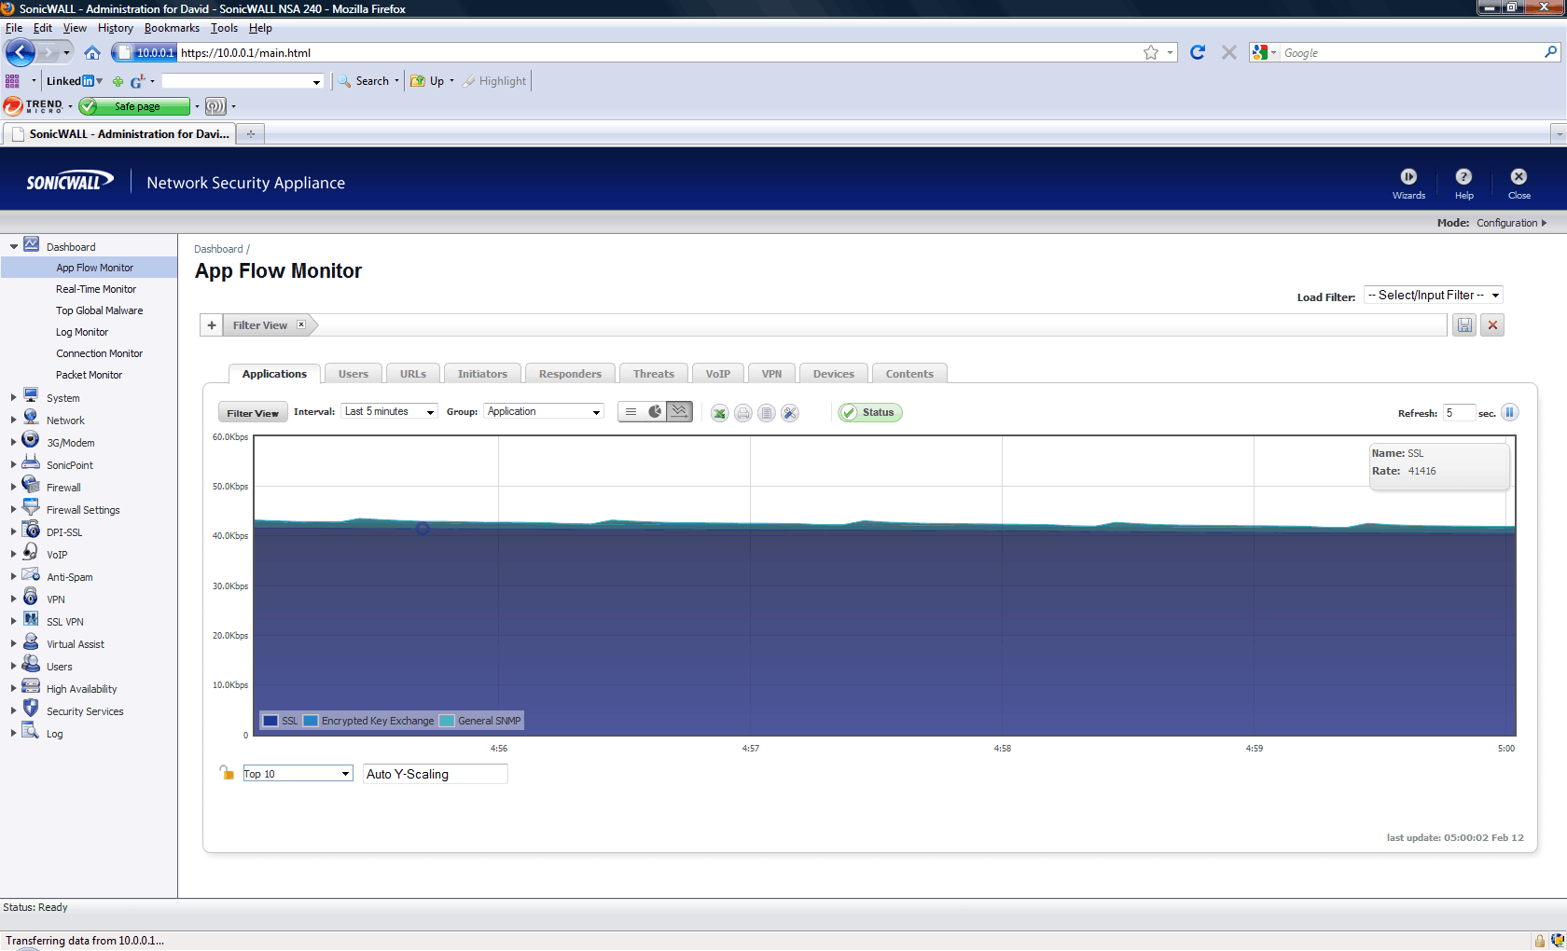Screen dimensions: 1567x951
Task: Switch to the Users tab
Action: (x=353, y=374)
